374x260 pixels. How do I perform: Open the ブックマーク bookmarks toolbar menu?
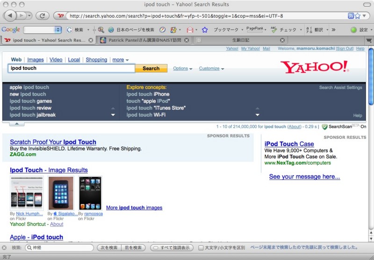click(x=228, y=29)
